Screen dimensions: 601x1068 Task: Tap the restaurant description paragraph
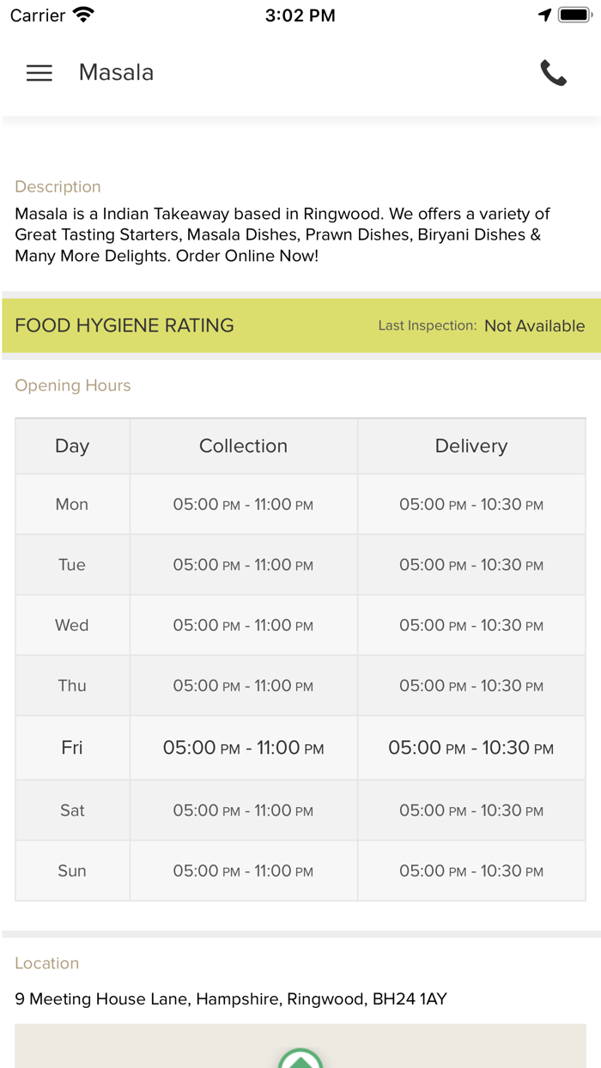282,234
